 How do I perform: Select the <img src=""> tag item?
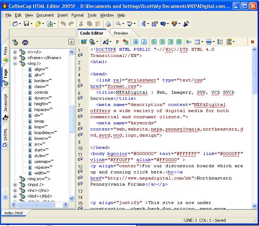[x=39, y=179]
